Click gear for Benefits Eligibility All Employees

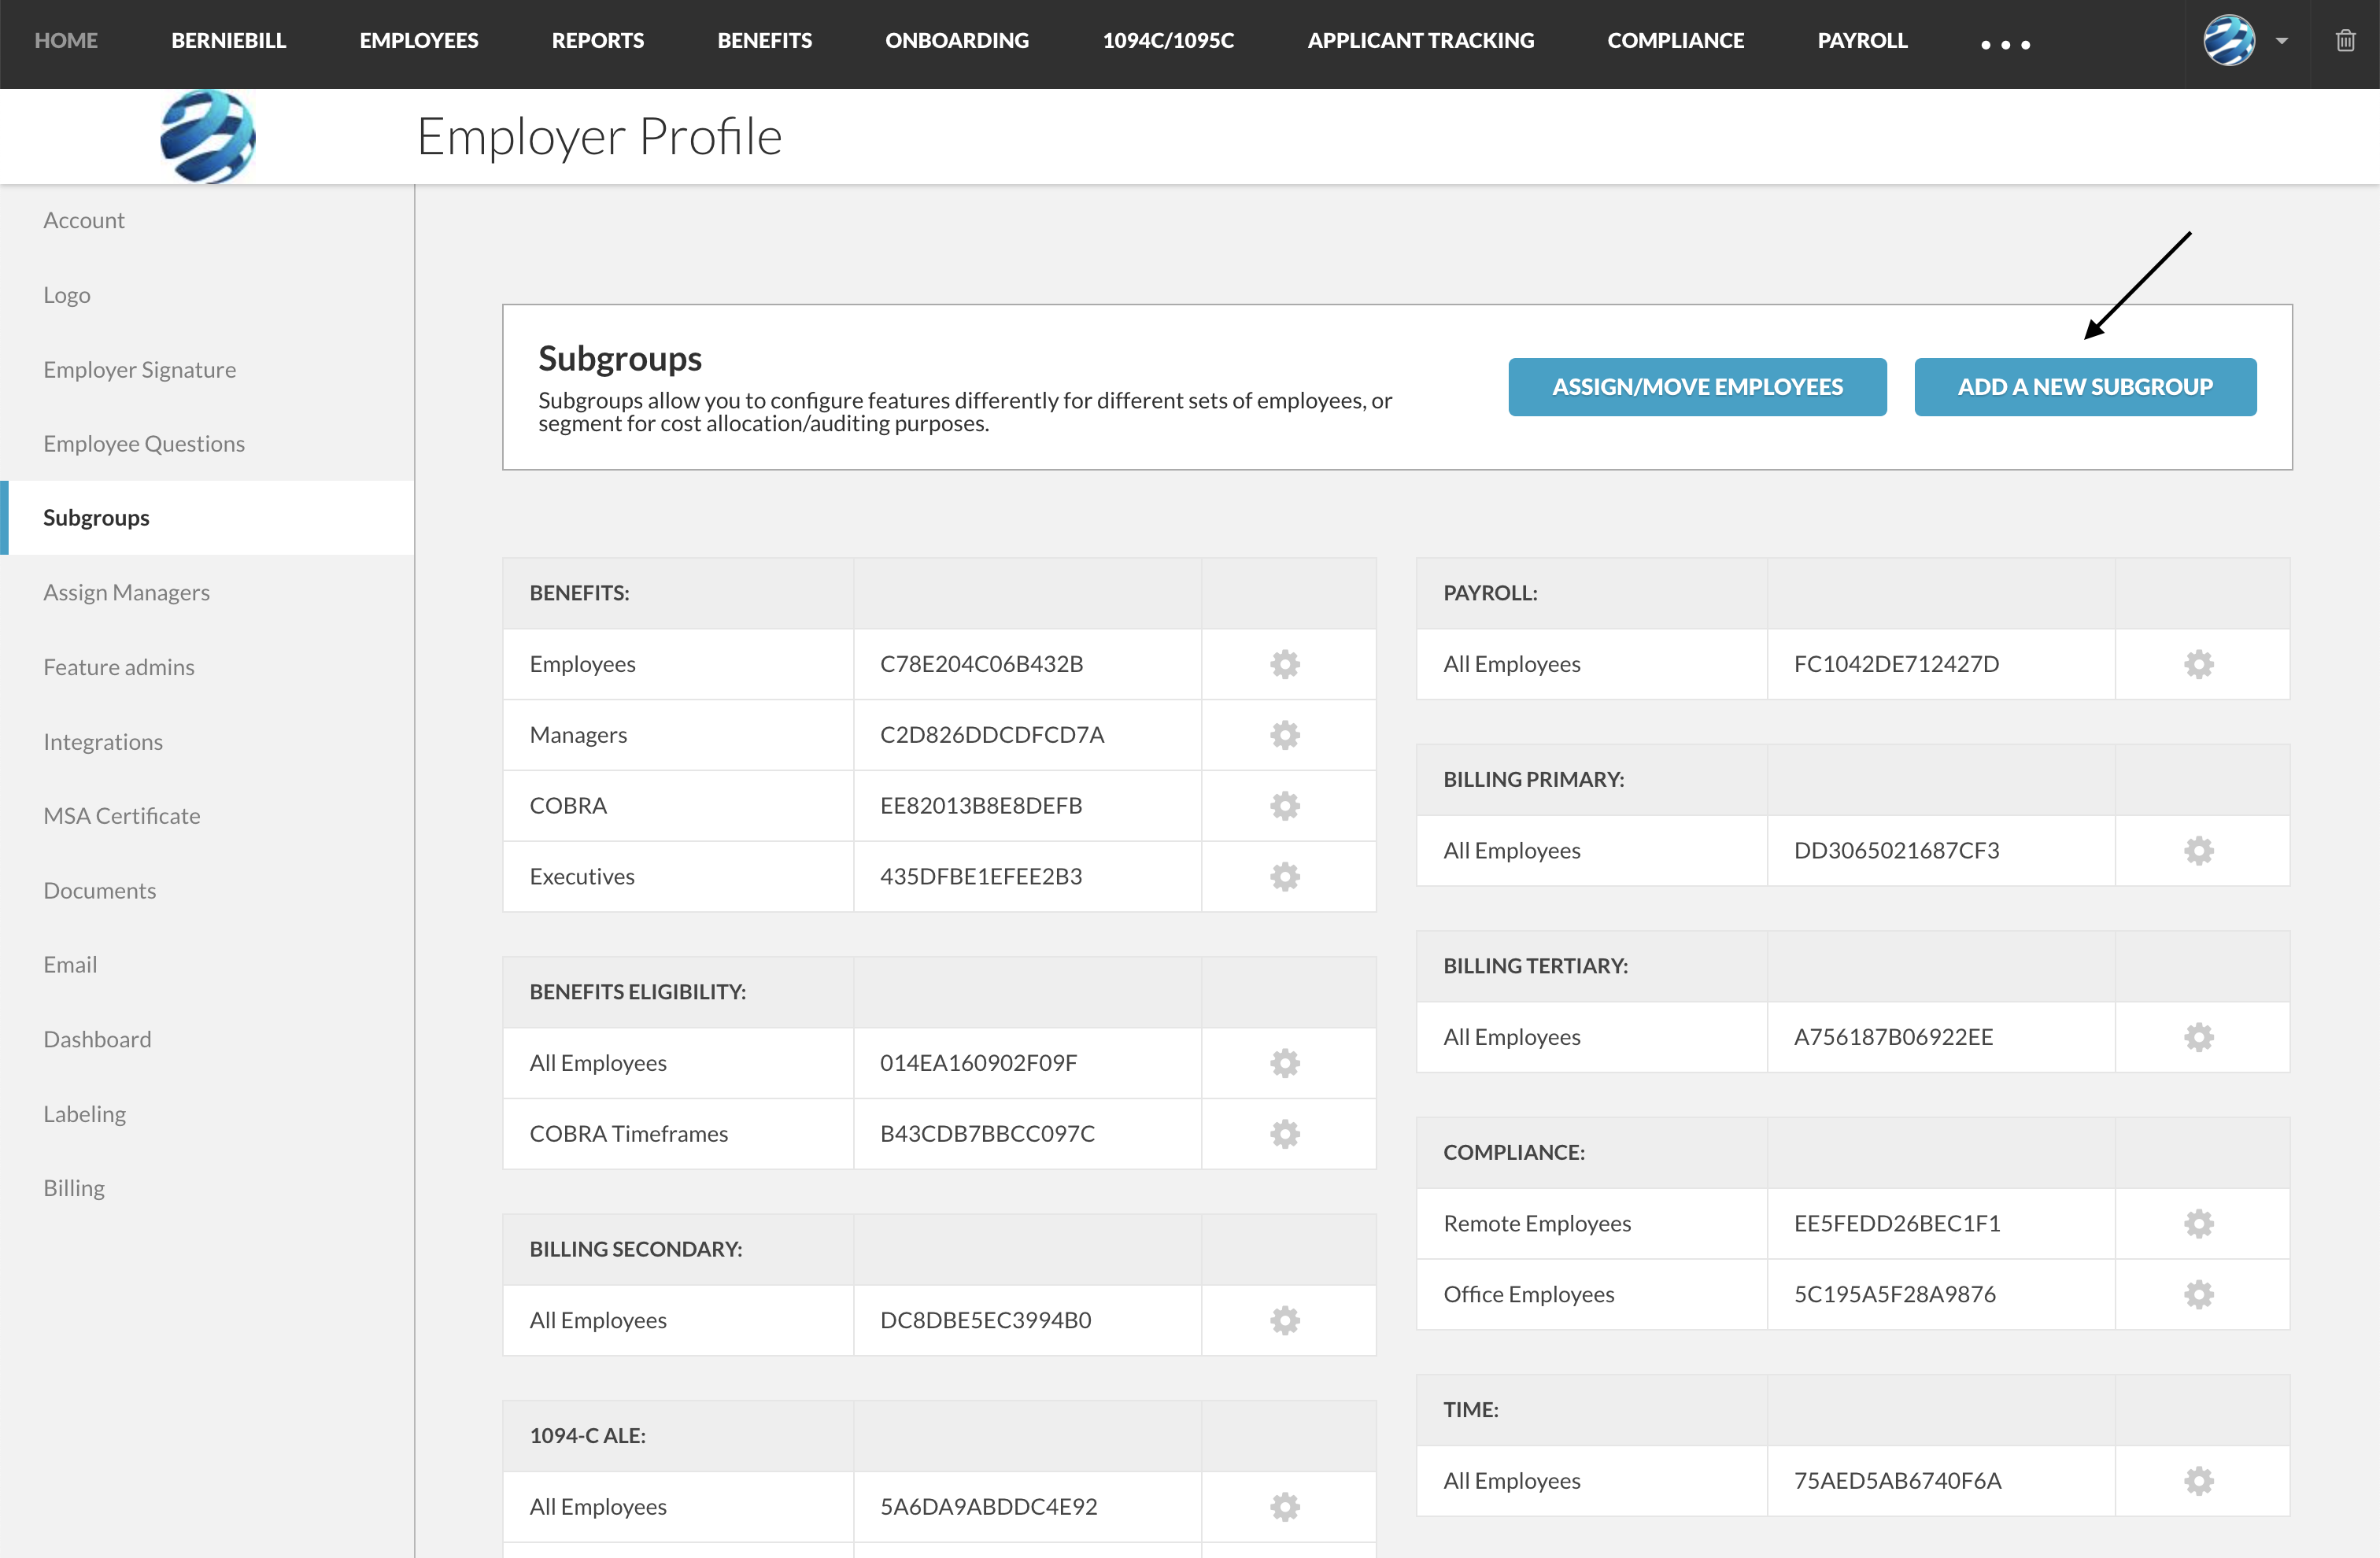click(1285, 1063)
